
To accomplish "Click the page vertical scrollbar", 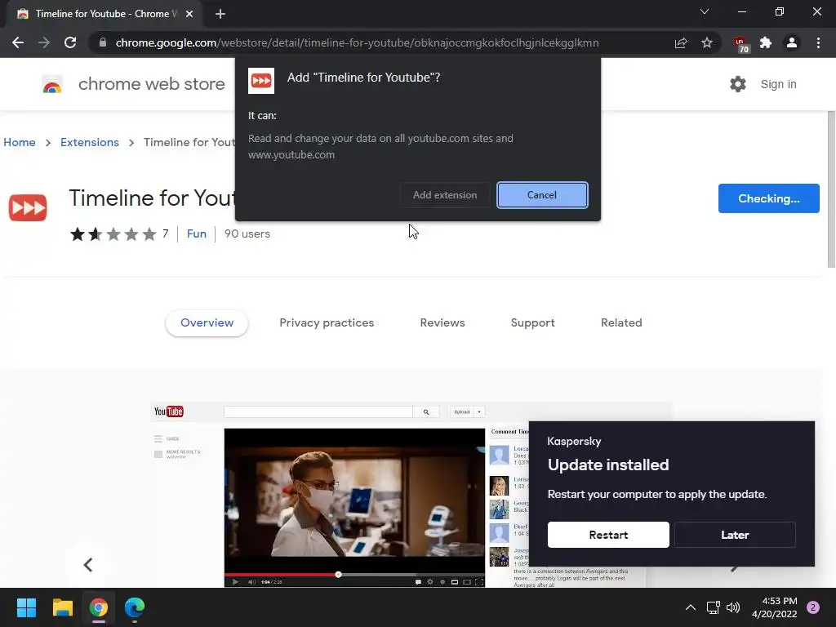I will 831,189.
